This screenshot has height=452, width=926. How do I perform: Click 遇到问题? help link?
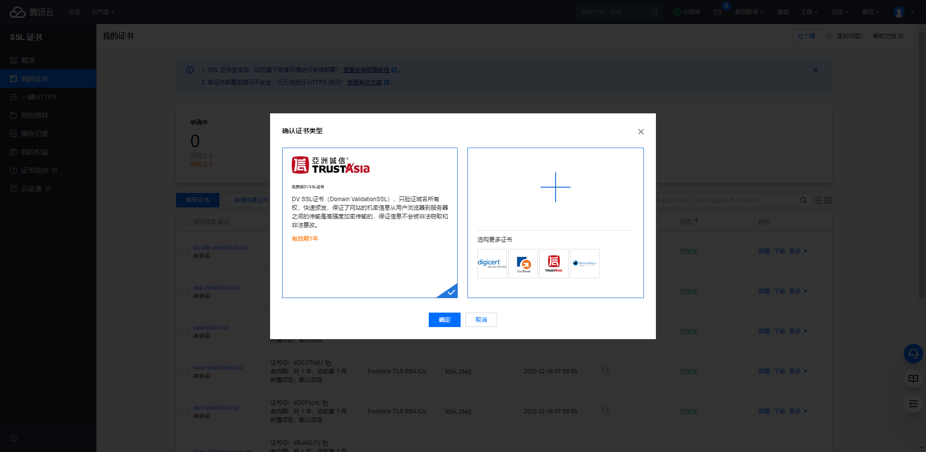pos(844,36)
